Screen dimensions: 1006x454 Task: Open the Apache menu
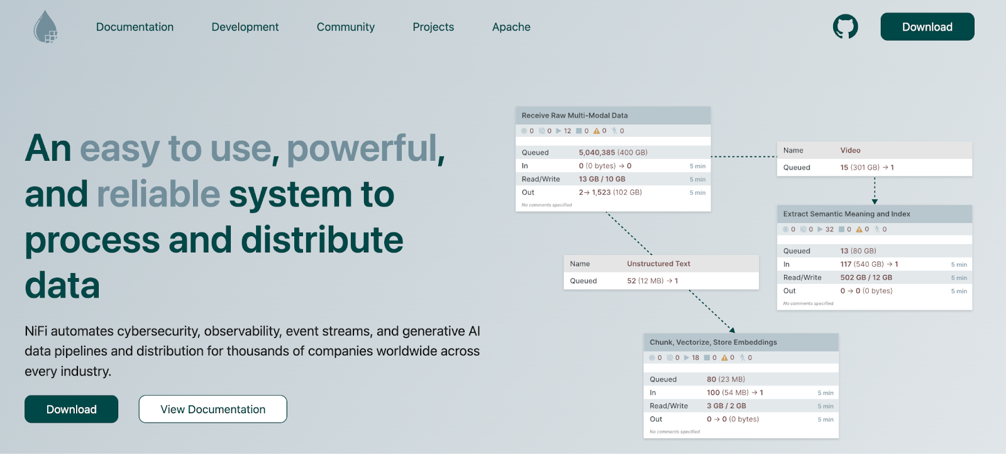pyautogui.click(x=511, y=27)
